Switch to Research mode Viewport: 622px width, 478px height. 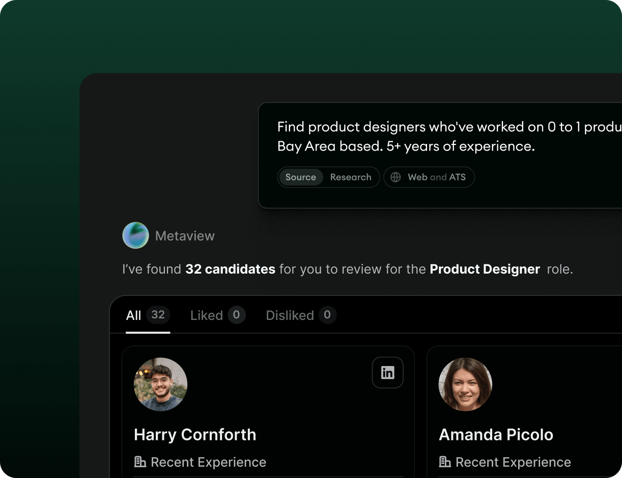point(351,177)
